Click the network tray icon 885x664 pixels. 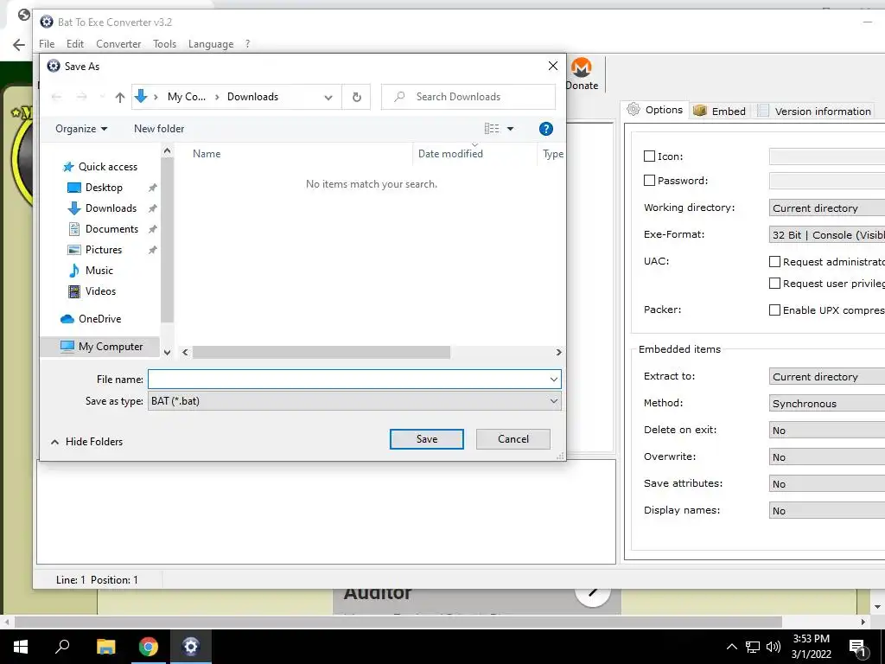(x=753, y=647)
